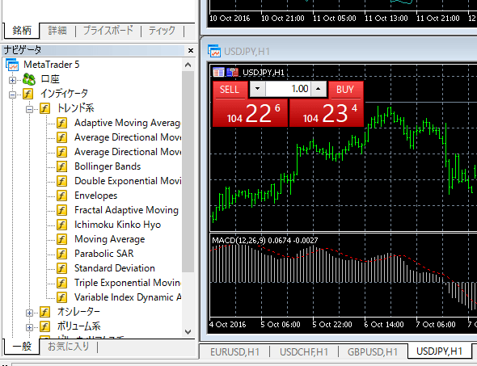This screenshot has height=366, width=477.
Task: Switch to the お気に入り navigator tab
Action: click(x=69, y=347)
